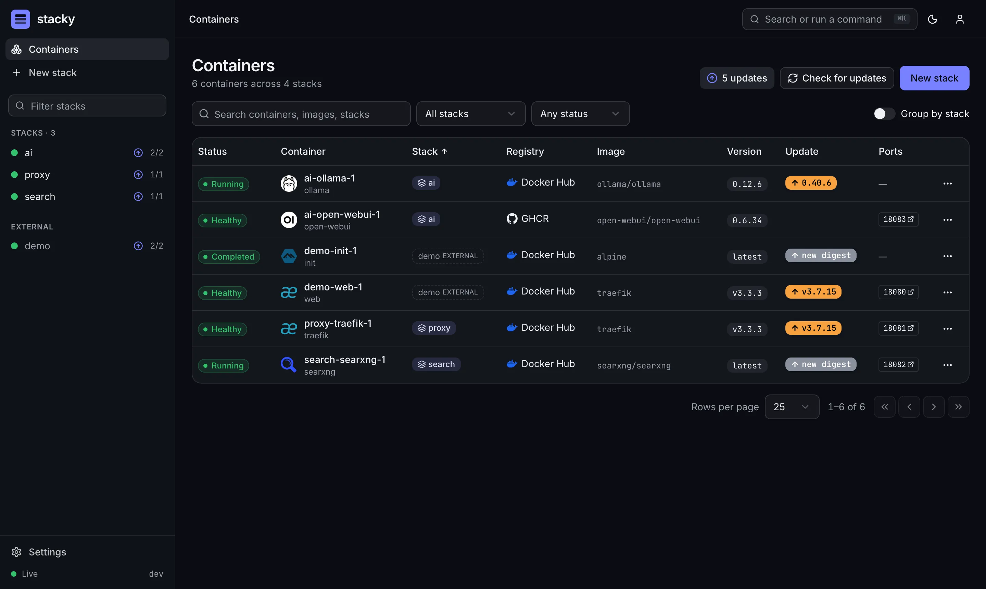Image resolution: width=986 pixels, height=589 pixels.
Task: Open the Any status dropdown
Action: (580, 114)
